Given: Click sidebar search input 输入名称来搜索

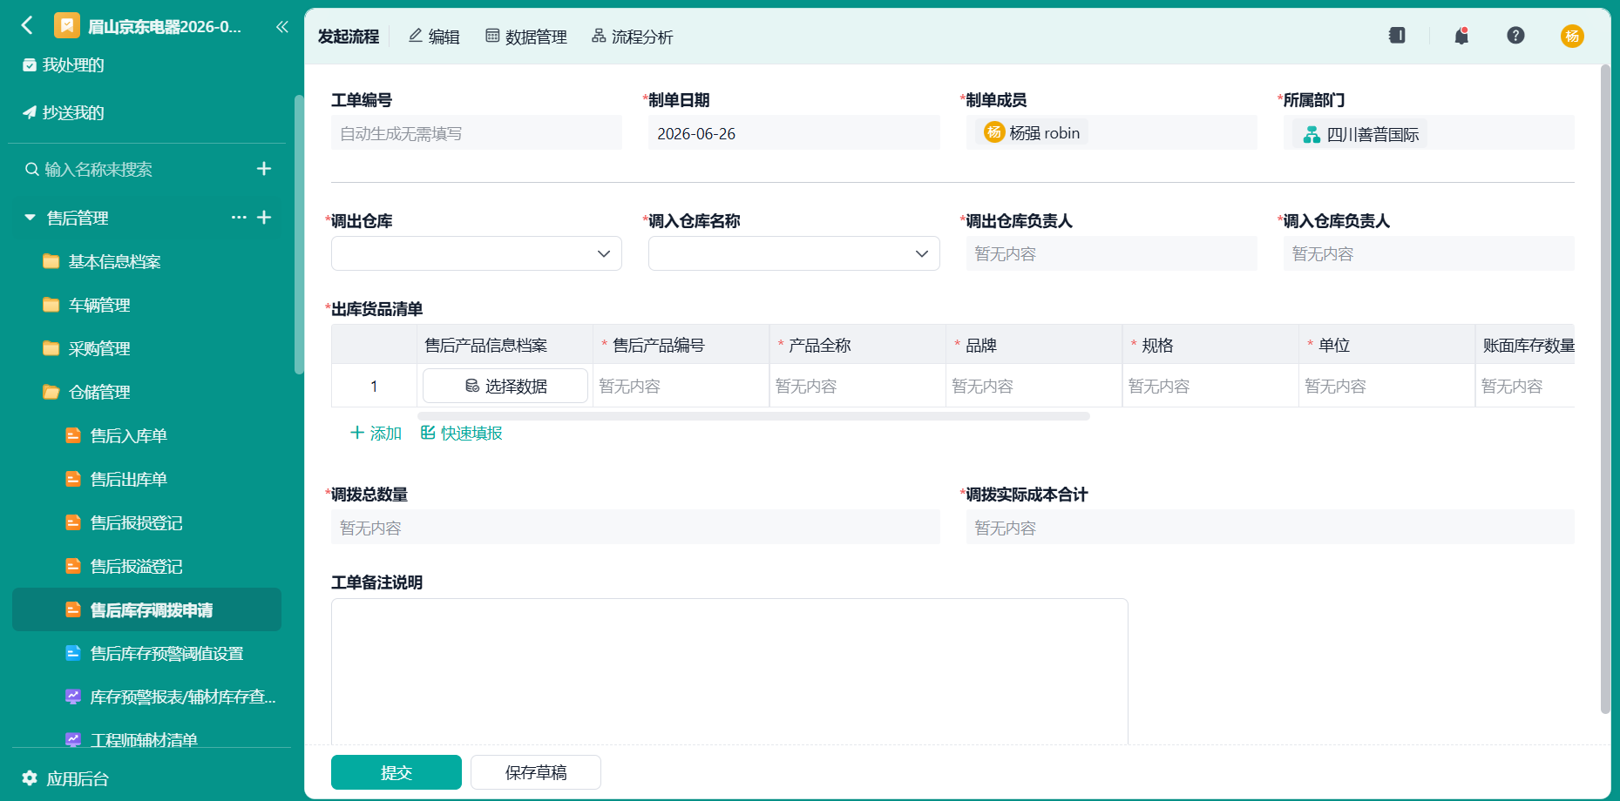Looking at the screenshot, I should pos(98,169).
